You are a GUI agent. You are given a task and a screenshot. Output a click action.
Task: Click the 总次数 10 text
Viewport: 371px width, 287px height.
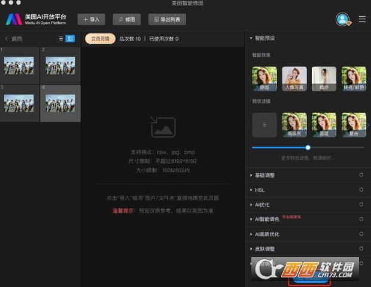(x=130, y=39)
